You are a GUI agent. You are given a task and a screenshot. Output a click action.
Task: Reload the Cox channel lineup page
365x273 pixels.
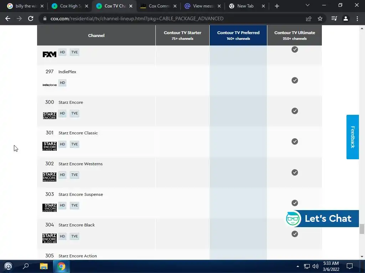coord(31,18)
